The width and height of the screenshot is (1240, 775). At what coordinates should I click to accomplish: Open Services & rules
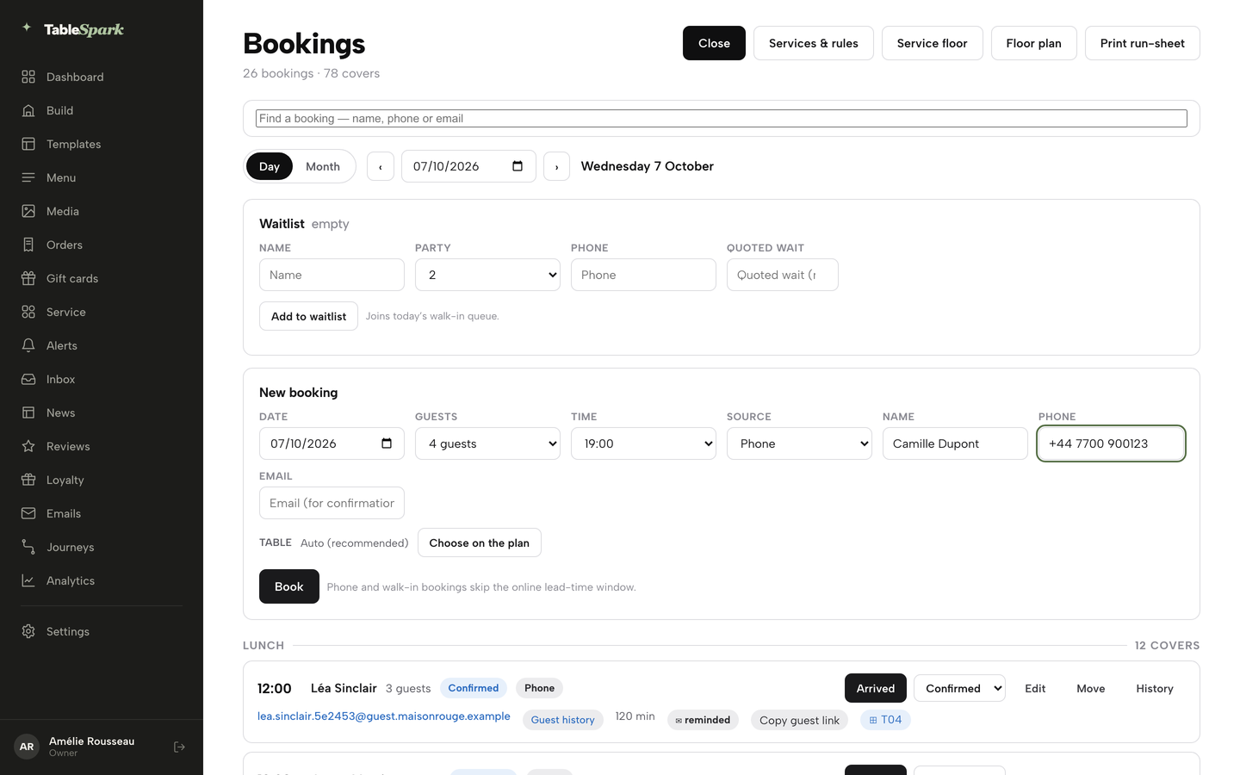(x=814, y=43)
